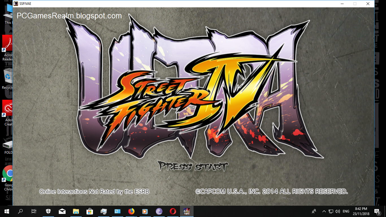Minimize the SSFIVAE game window
The image size is (386, 217).
(342, 4)
